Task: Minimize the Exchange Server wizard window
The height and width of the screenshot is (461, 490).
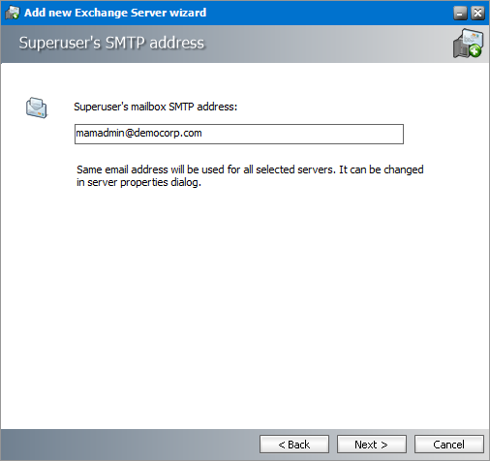Action: (x=460, y=13)
